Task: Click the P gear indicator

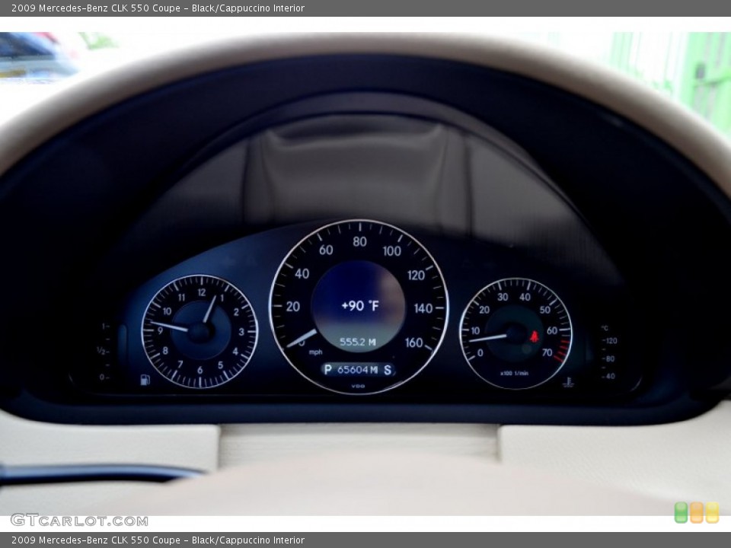Action: pos(327,370)
